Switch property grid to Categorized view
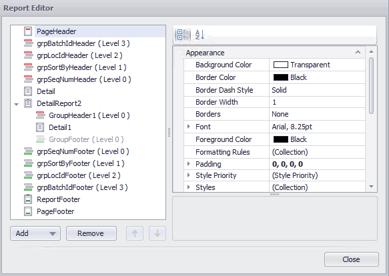389x276 pixels. click(x=183, y=35)
